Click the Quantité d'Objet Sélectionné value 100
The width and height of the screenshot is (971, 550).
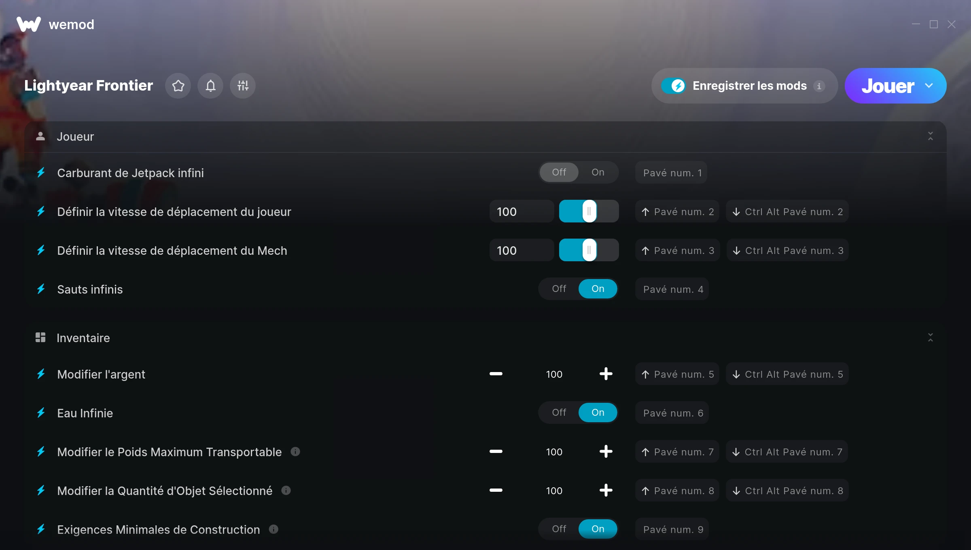(x=554, y=491)
